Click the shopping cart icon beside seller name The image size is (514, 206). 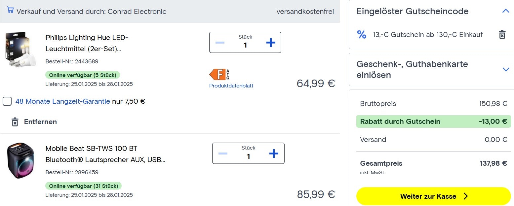coord(10,11)
